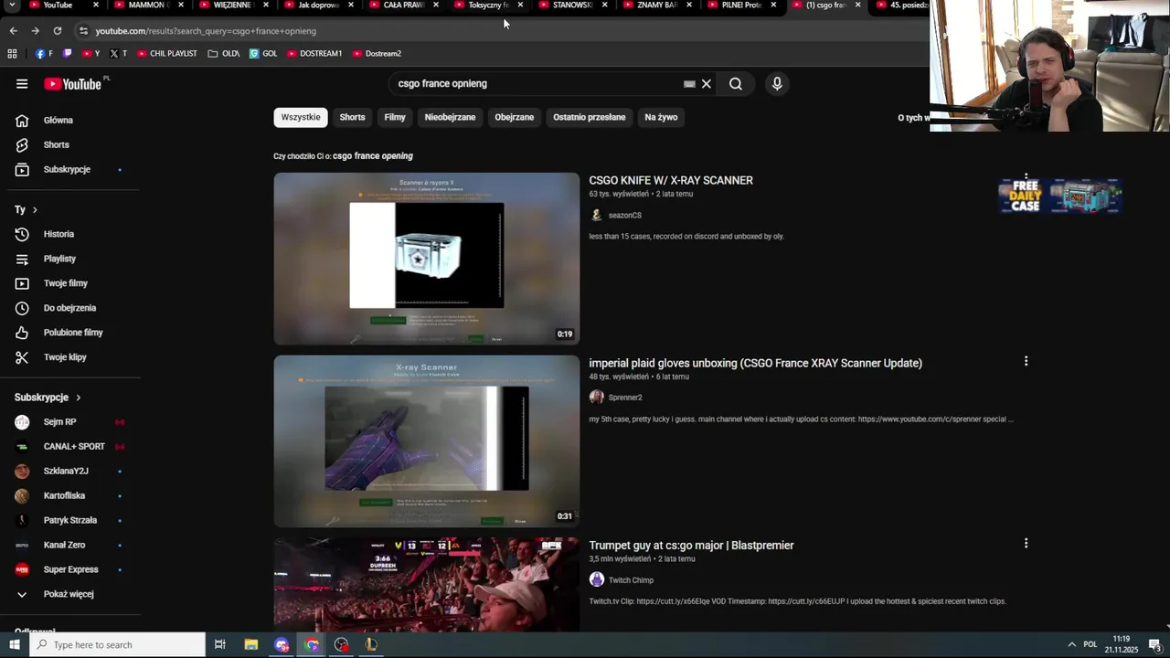This screenshot has width=1170, height=658.
Task: Select the Na żywo filter chip
Action: [661, 117]
